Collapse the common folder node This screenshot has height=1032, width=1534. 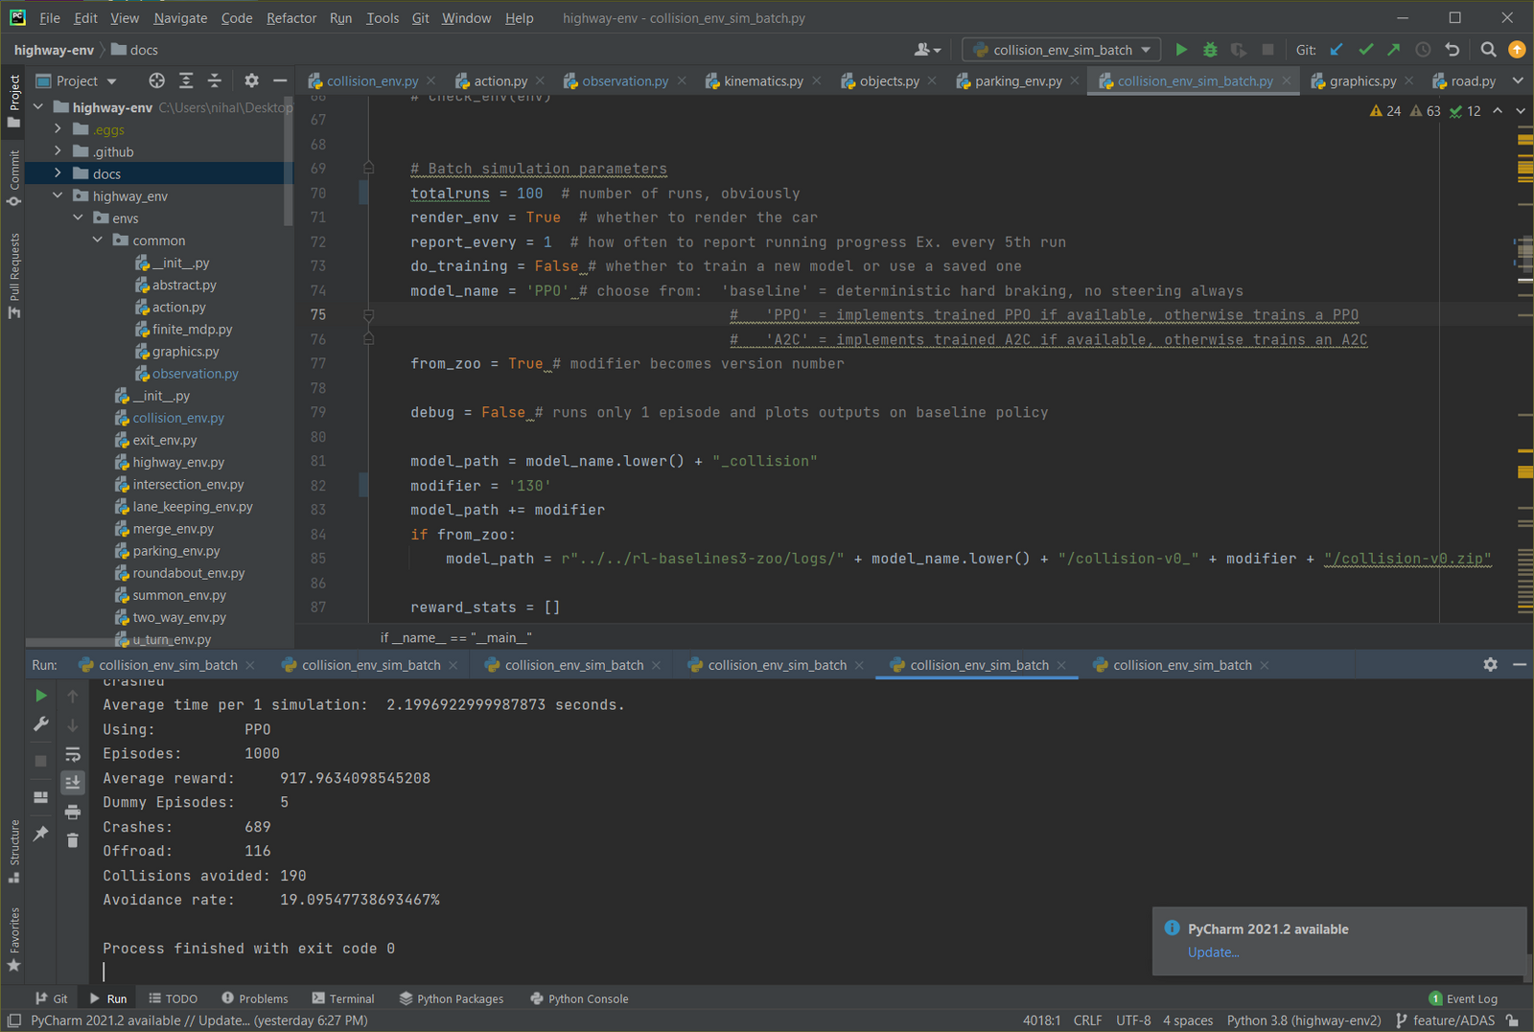click(x=98, y=241)
